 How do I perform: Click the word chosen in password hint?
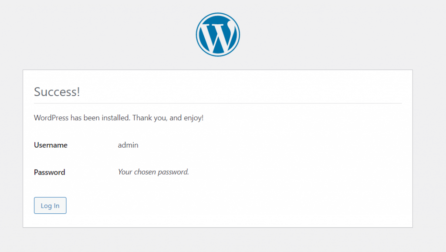[x=145, y=172]
